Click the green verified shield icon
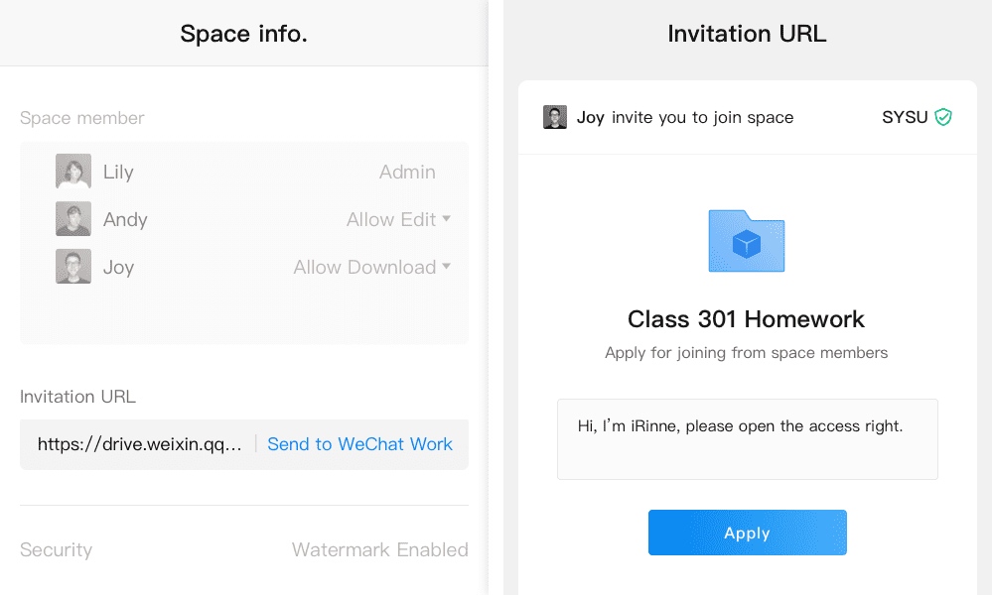Screen dimensions: 992x595 click(943, 117)
